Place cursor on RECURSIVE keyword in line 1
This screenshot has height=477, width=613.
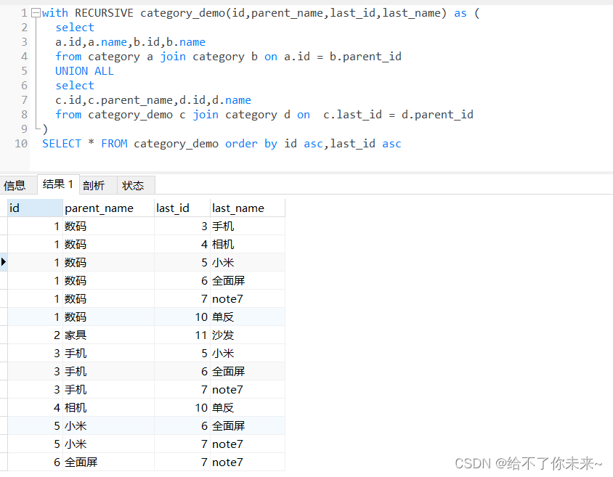pos(104,13)
